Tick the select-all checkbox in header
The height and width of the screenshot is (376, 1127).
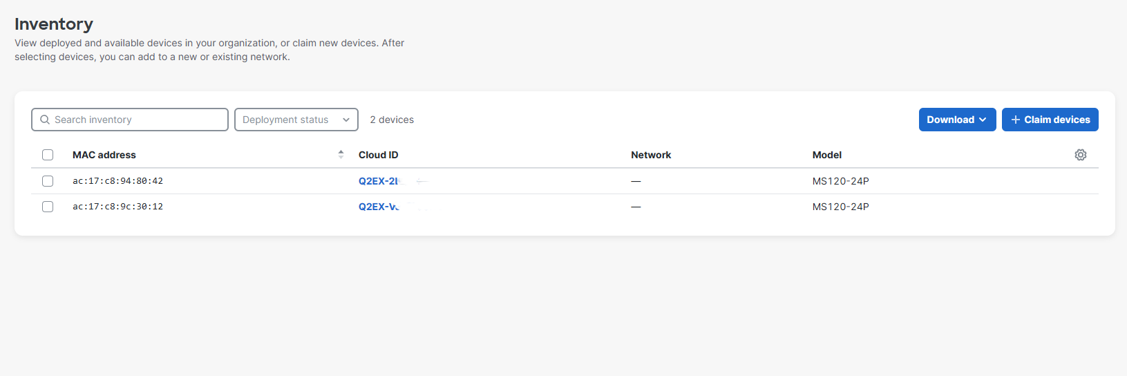coord(48,155)
